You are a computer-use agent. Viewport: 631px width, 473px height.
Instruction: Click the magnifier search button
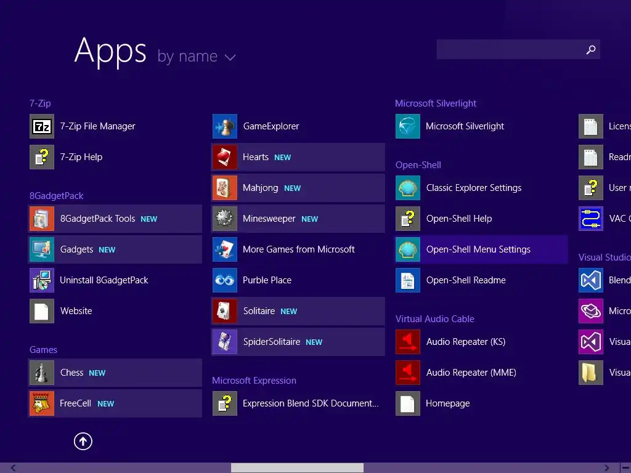click(591, 49)
